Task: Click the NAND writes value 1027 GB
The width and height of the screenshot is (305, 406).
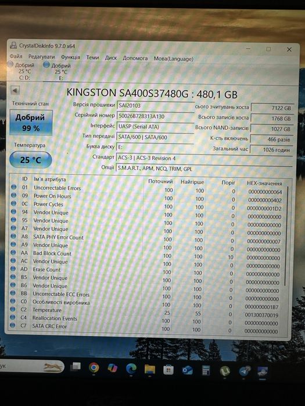Action: coord(272,129)
